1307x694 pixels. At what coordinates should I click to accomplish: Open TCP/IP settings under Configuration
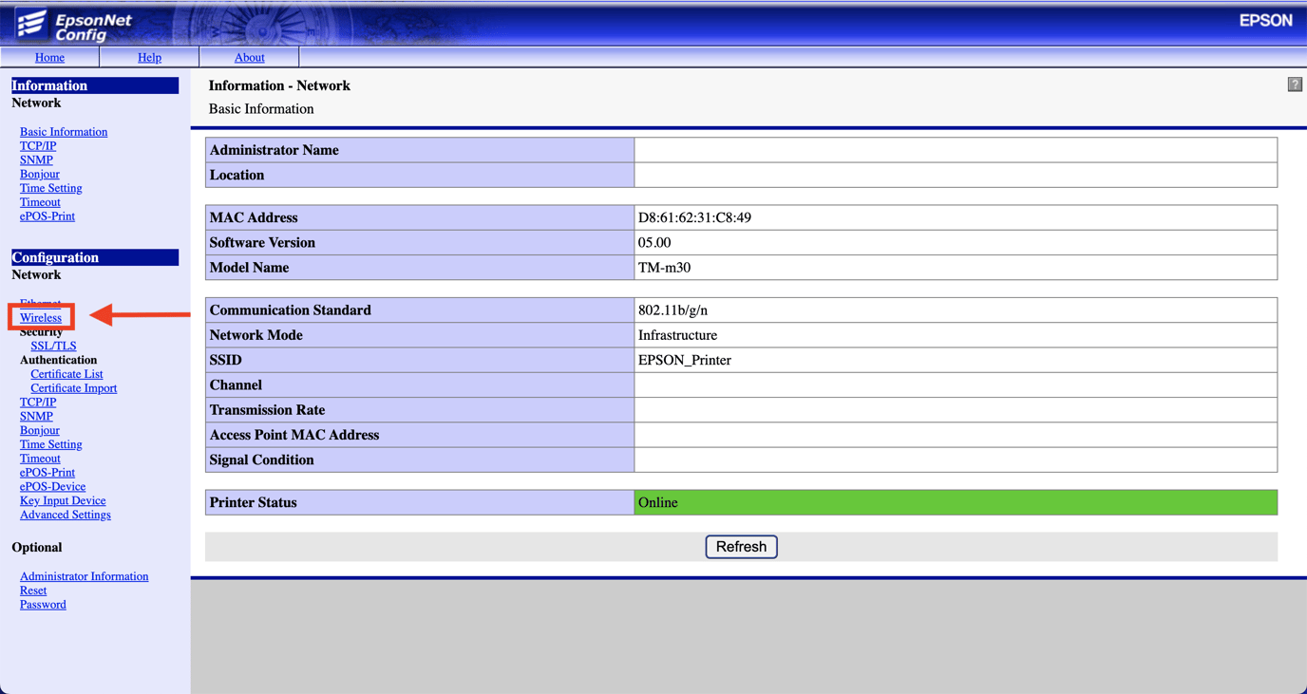37,402
